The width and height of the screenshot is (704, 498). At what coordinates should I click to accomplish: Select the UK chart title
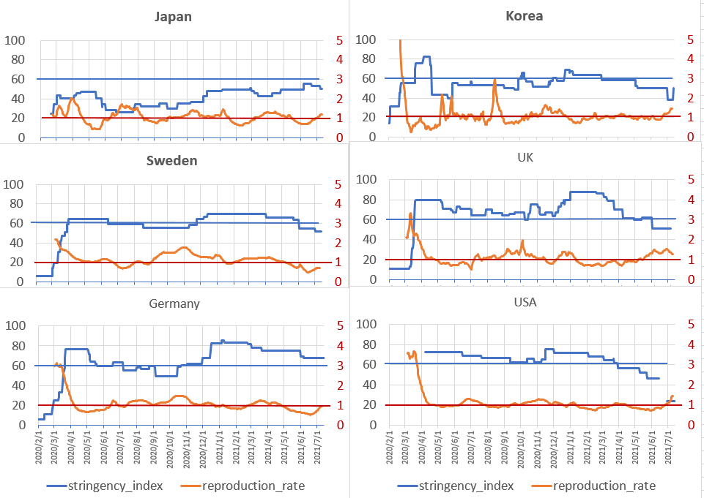click(x=525, y=157)
